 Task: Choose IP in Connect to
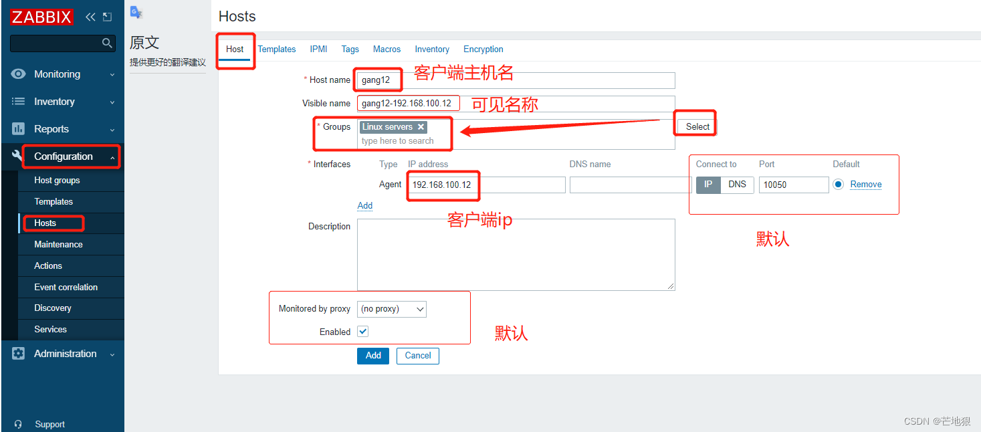pyautogui.click(x=708, y=185)
